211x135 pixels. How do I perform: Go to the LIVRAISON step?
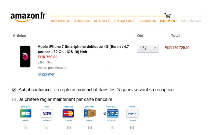click(147, 21)
